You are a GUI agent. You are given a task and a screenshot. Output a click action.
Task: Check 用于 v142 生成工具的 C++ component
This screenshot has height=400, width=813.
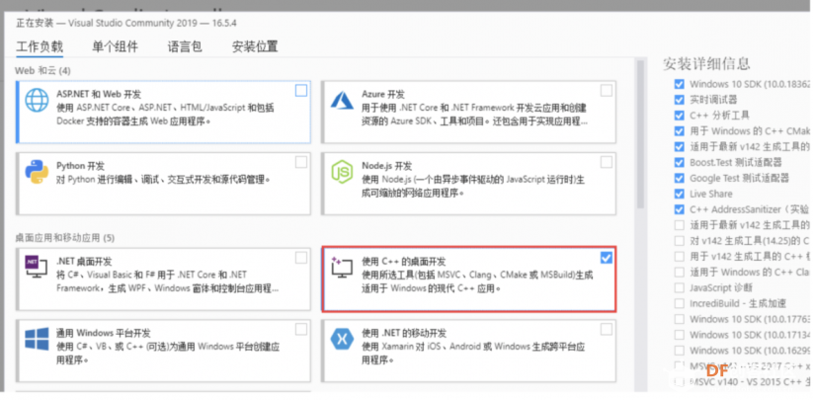(680, 256)
